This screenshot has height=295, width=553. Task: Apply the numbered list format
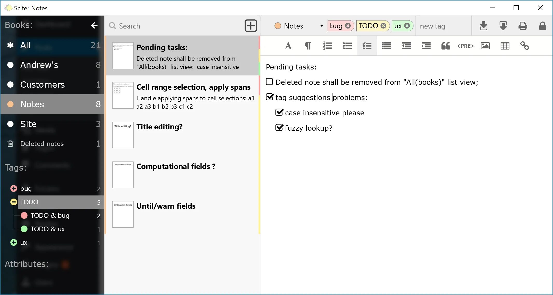tap(327, 46)
